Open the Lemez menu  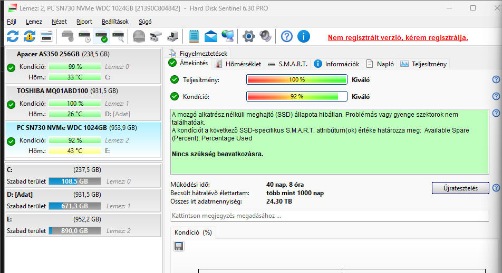(34, 22)
